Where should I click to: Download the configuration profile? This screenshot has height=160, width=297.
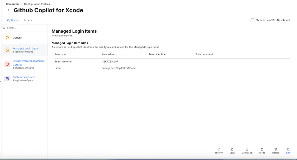tap(247, 151)
